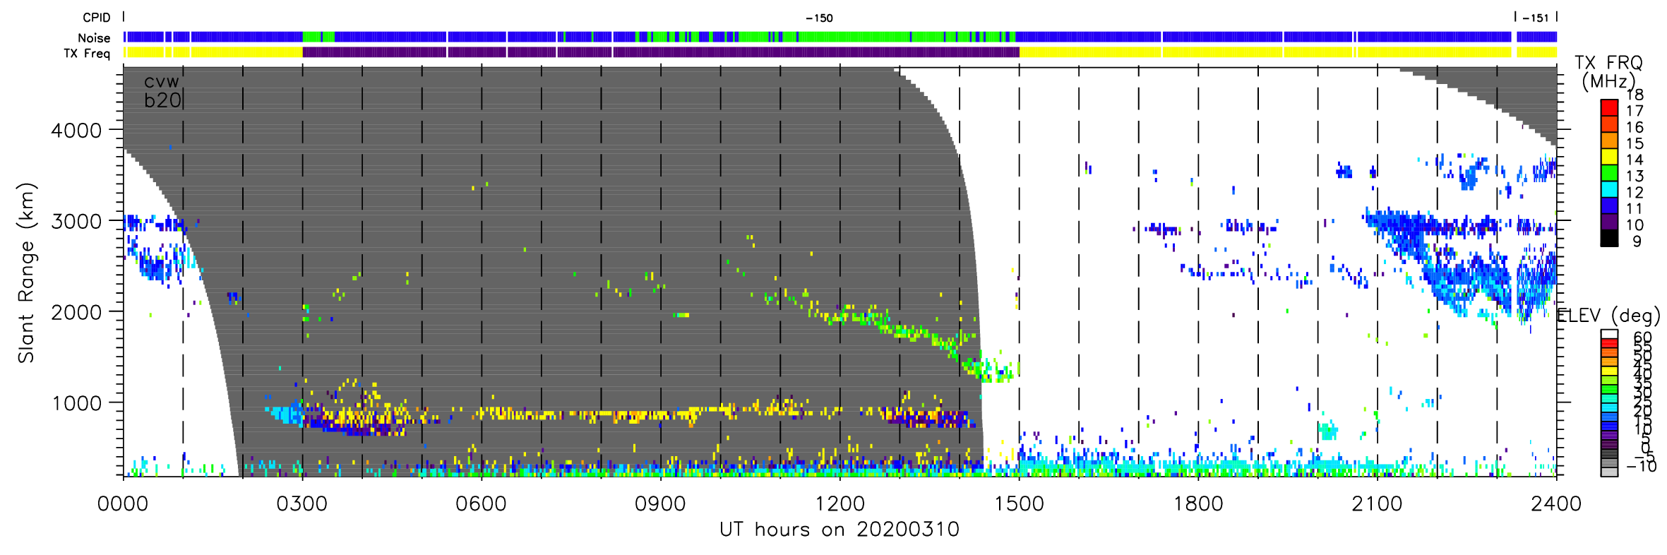The image size is (1667, 555).
Task: Pick the yellow 14–15 MHz swatch
Action: [x=1609, y=156]
